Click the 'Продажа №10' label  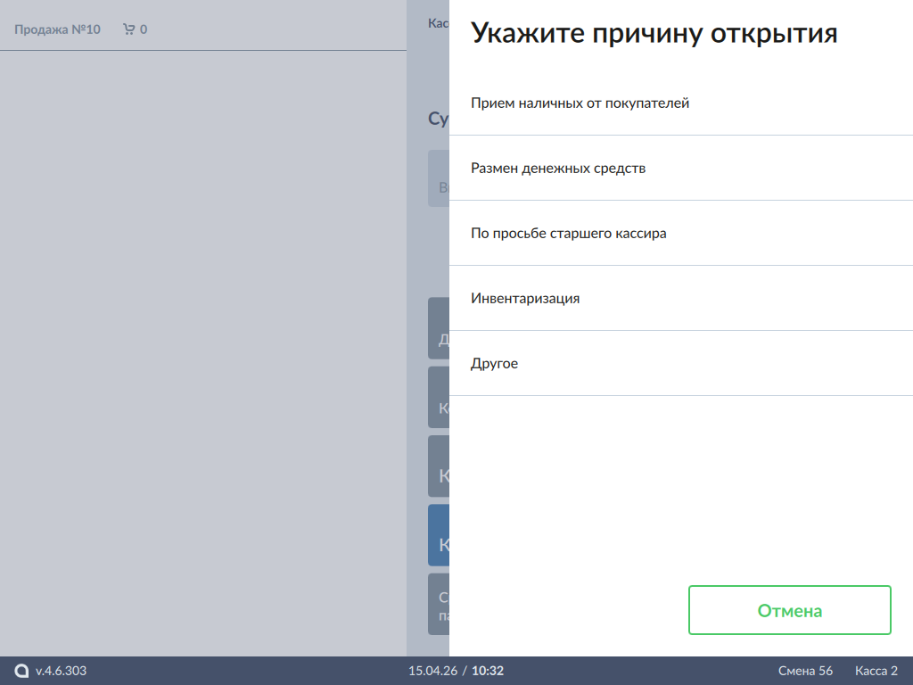[x=57, y=29]
